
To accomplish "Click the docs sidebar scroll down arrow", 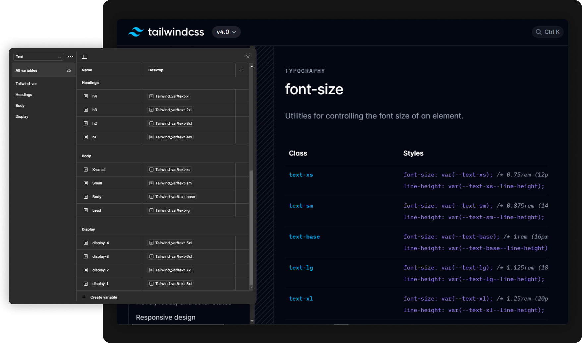I will point(252,321).
